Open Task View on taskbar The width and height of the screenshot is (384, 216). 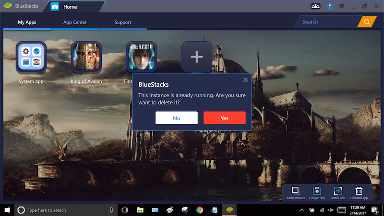125,210
